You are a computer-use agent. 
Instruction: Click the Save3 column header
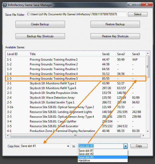[x=138, y=54]
